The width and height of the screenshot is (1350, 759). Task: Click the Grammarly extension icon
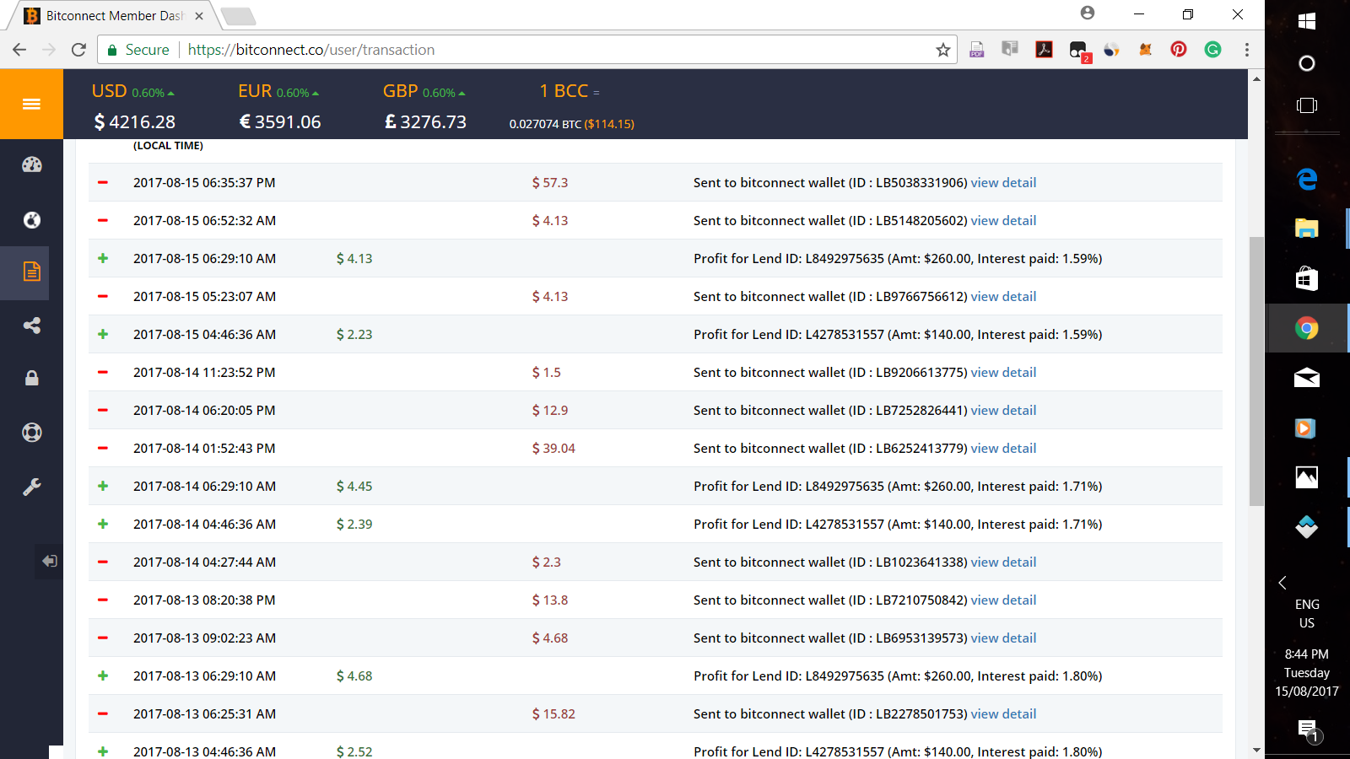pos(1212,50)
